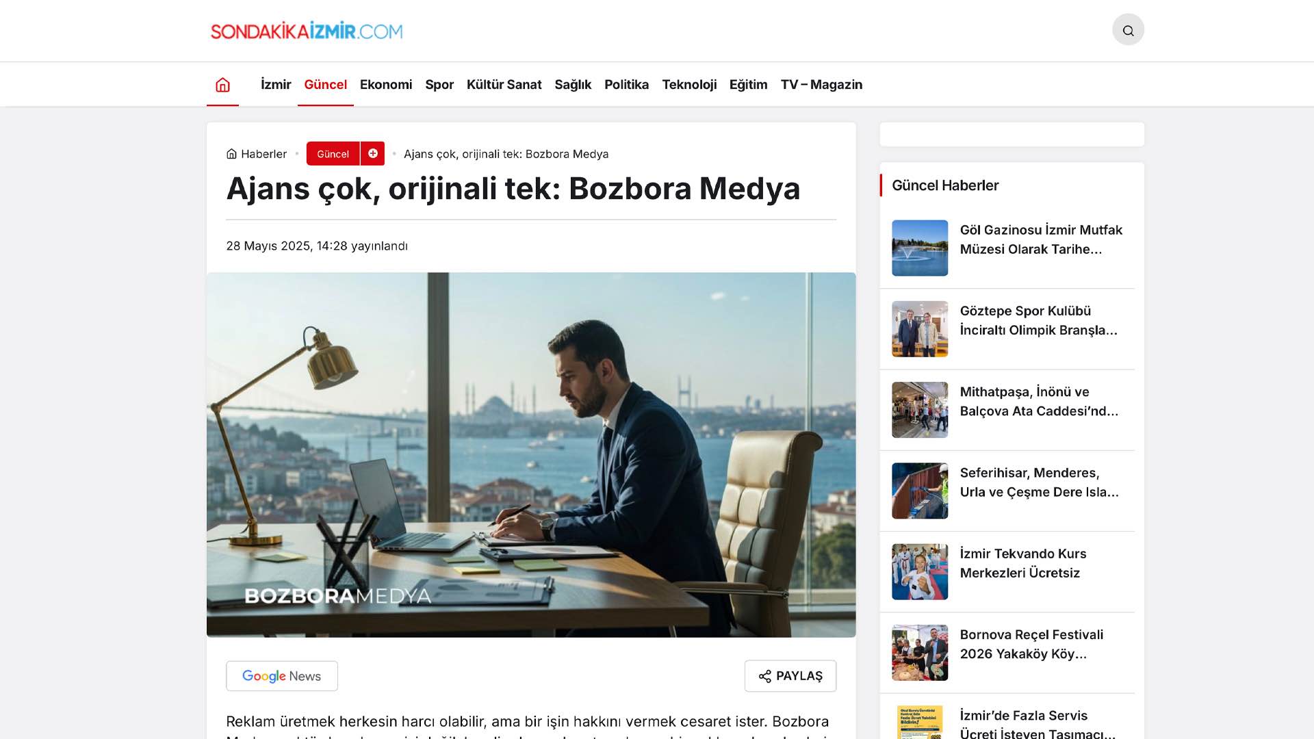The image size is (1314, 739).
Task: Go to the home page via the house icon
Action: click(222, 85)
